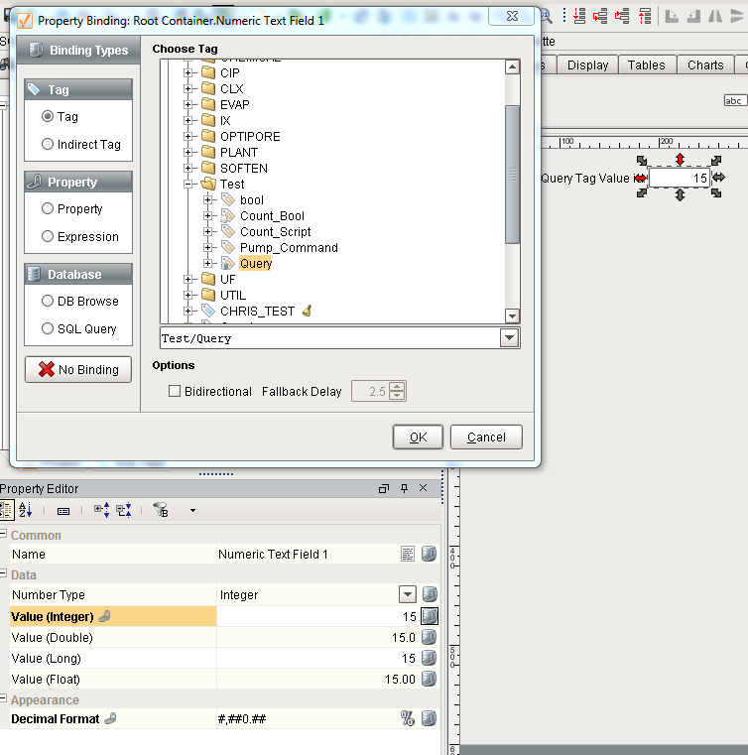Click the move-to-bottom layer order icon
The height and width of the screenshot is (755, 748).
tap(579, 17)
